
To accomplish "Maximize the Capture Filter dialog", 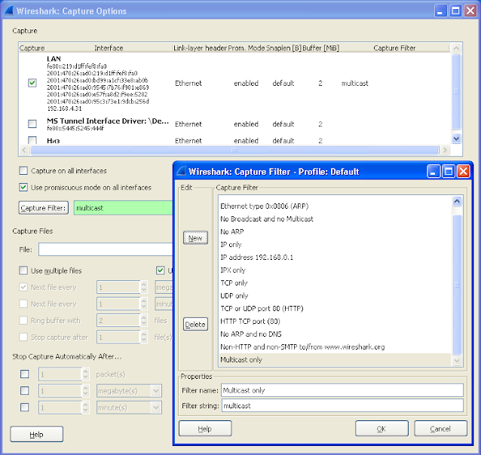I will click(x=448, y=171).
